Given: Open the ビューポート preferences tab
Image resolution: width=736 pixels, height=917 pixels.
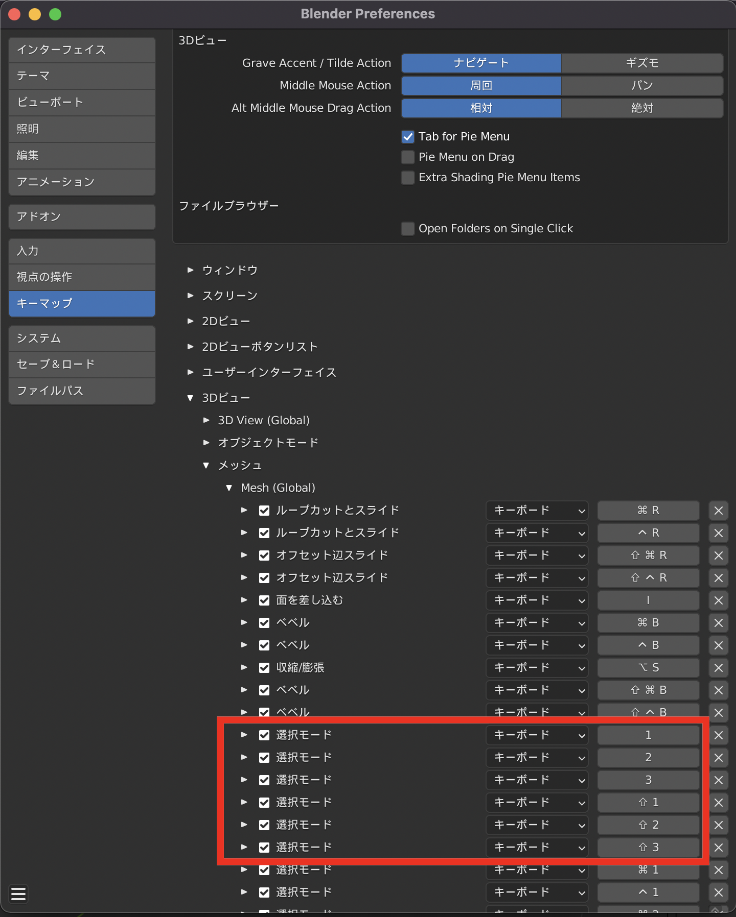Looking at the screenshot, I should pos(82,103).
